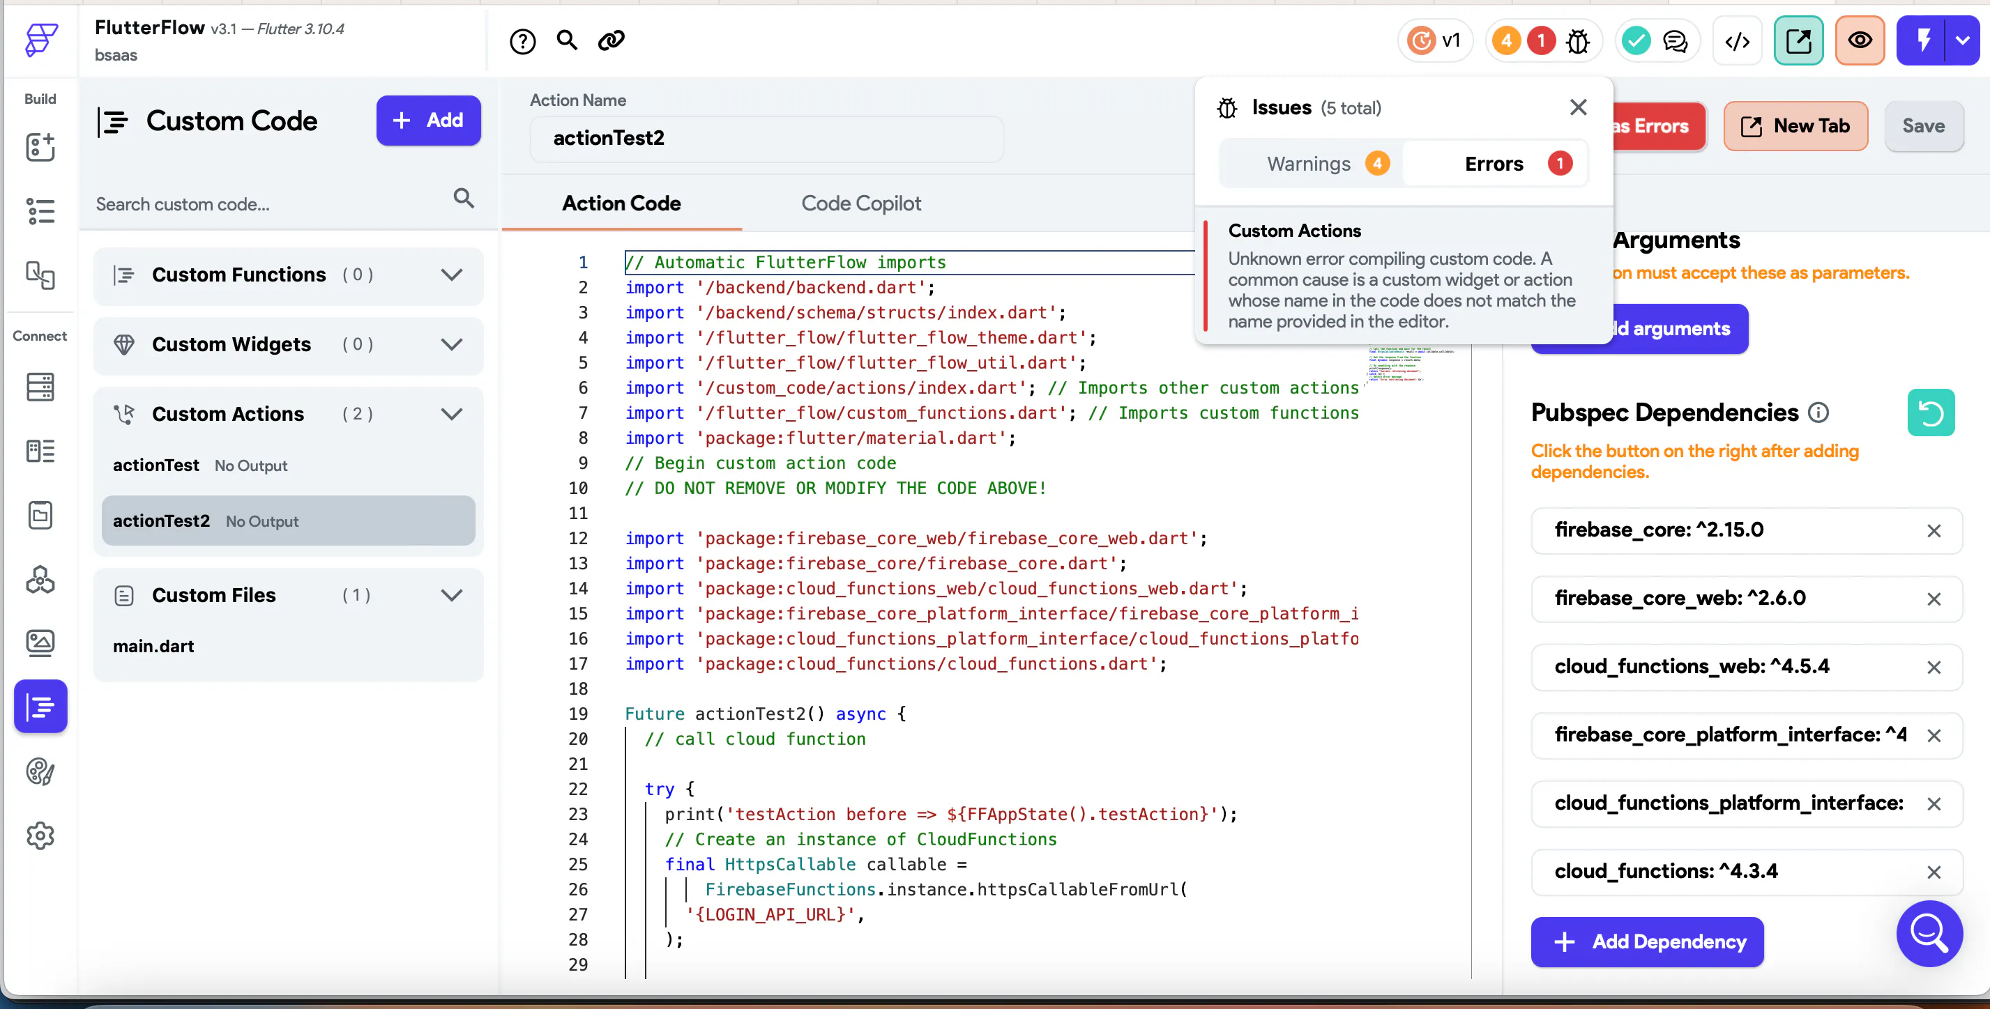Image resolution: width=1990 pixels, height=1009 pixels.
Task: Select the Custom Code sidebar icon
Action: click(40, 707)
